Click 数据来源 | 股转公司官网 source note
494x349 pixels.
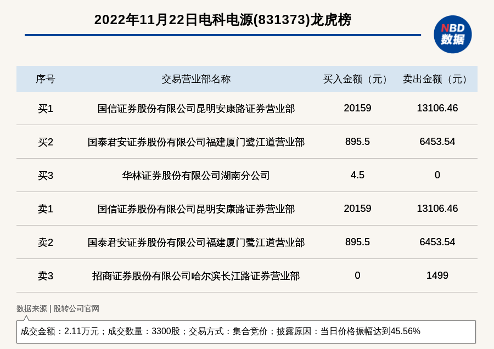tap(58, 309)
